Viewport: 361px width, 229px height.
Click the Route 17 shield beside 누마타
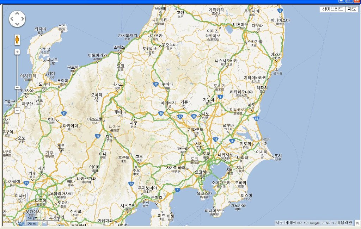156,85
